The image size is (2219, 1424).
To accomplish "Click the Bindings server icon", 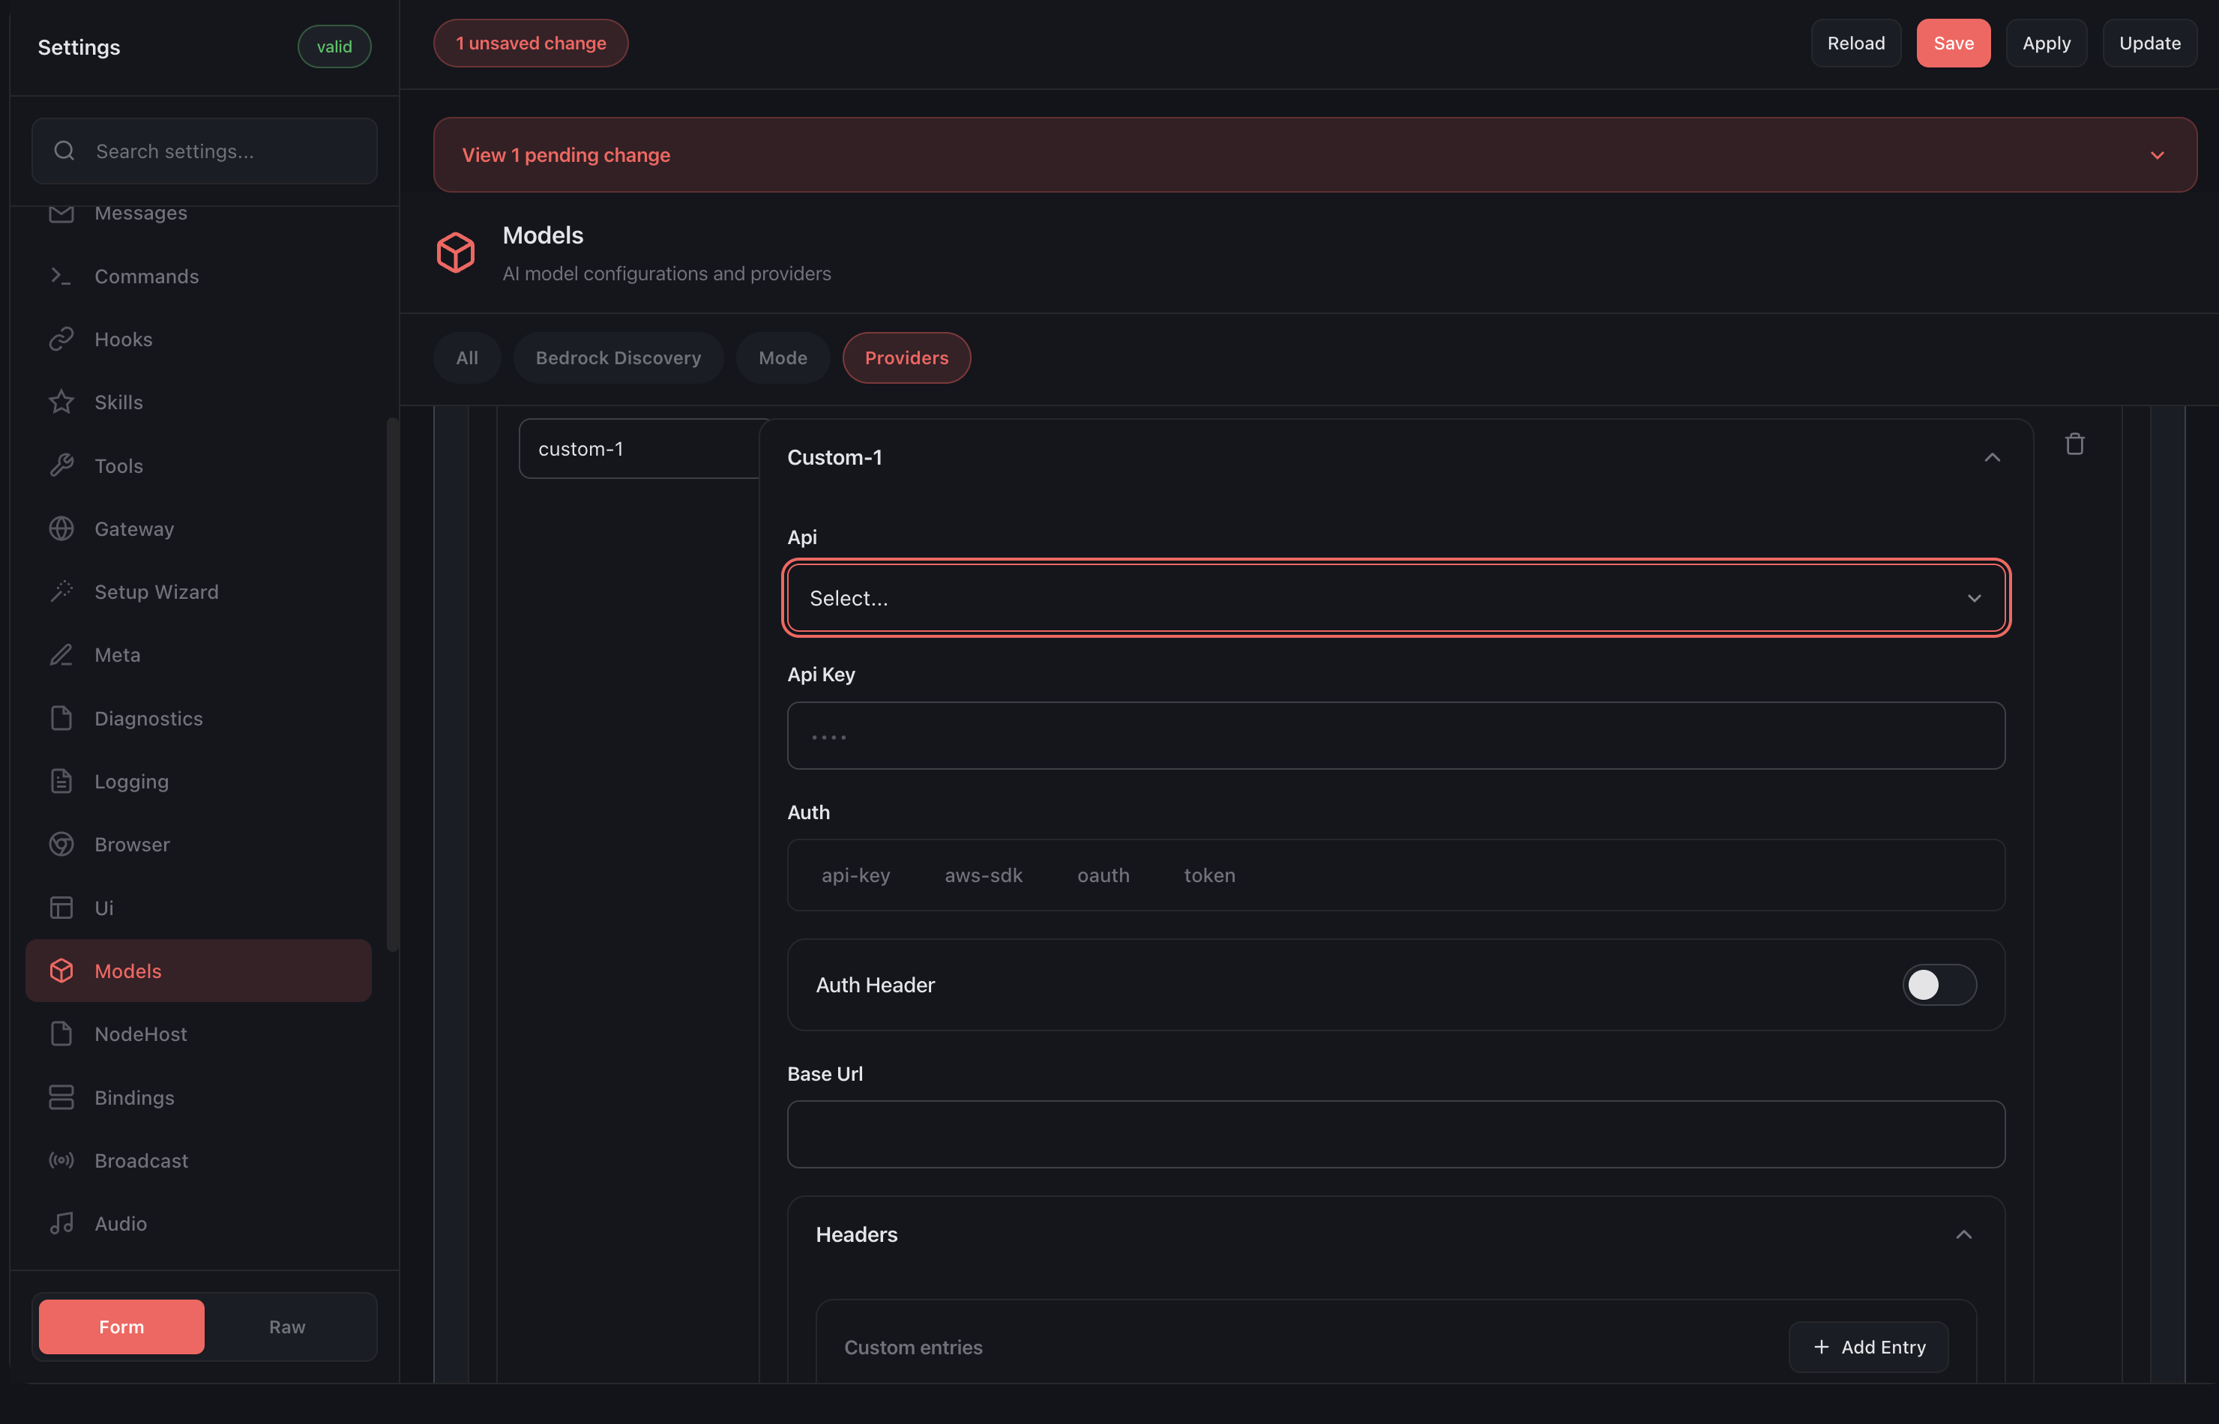I will tap(61, 1097).
